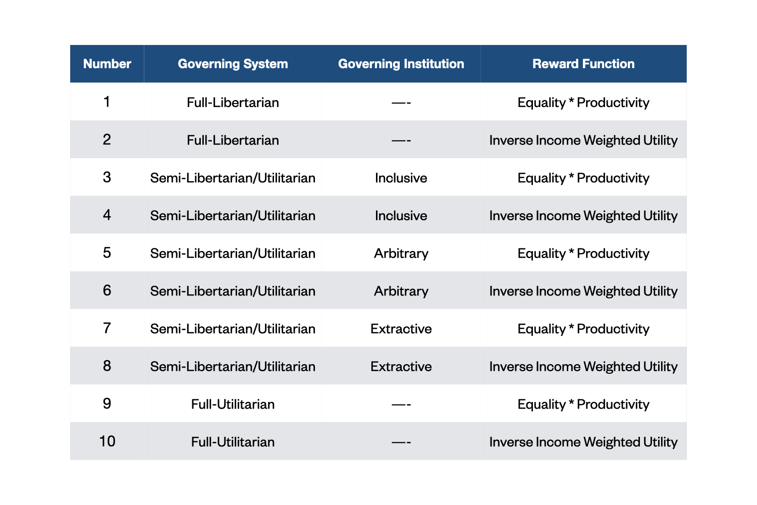Click Inclusive in row 3
The height and width of the screenshot is (505, 757).
401,178
